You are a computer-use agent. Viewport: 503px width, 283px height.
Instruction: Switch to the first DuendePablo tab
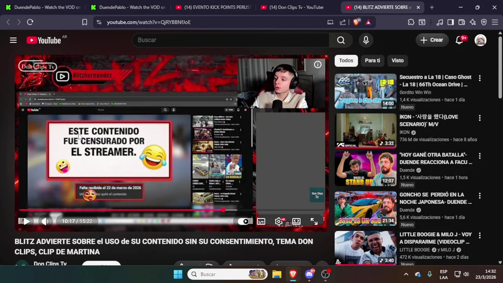[43, 7]
